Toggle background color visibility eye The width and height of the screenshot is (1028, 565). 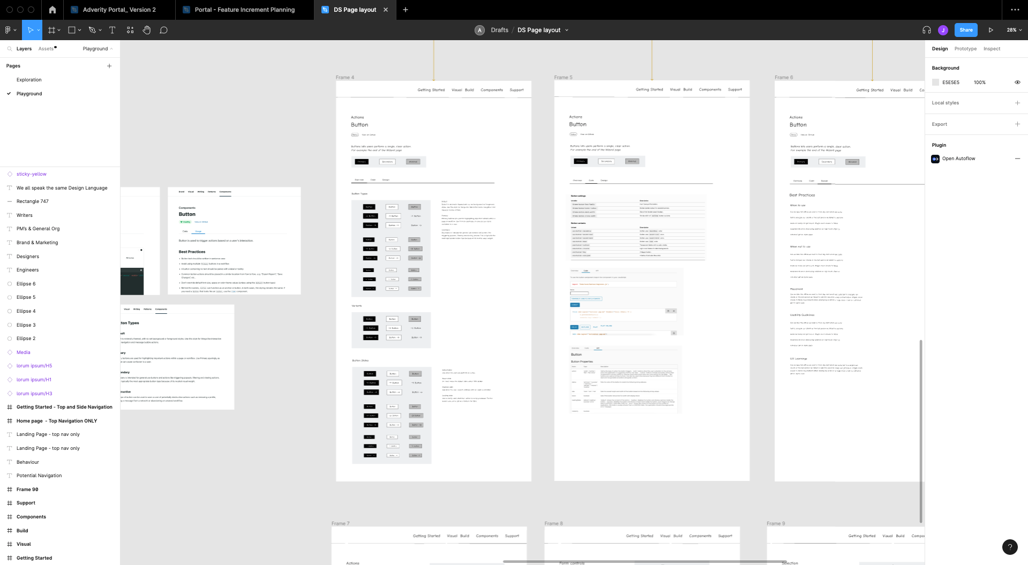pos(1017,82)
